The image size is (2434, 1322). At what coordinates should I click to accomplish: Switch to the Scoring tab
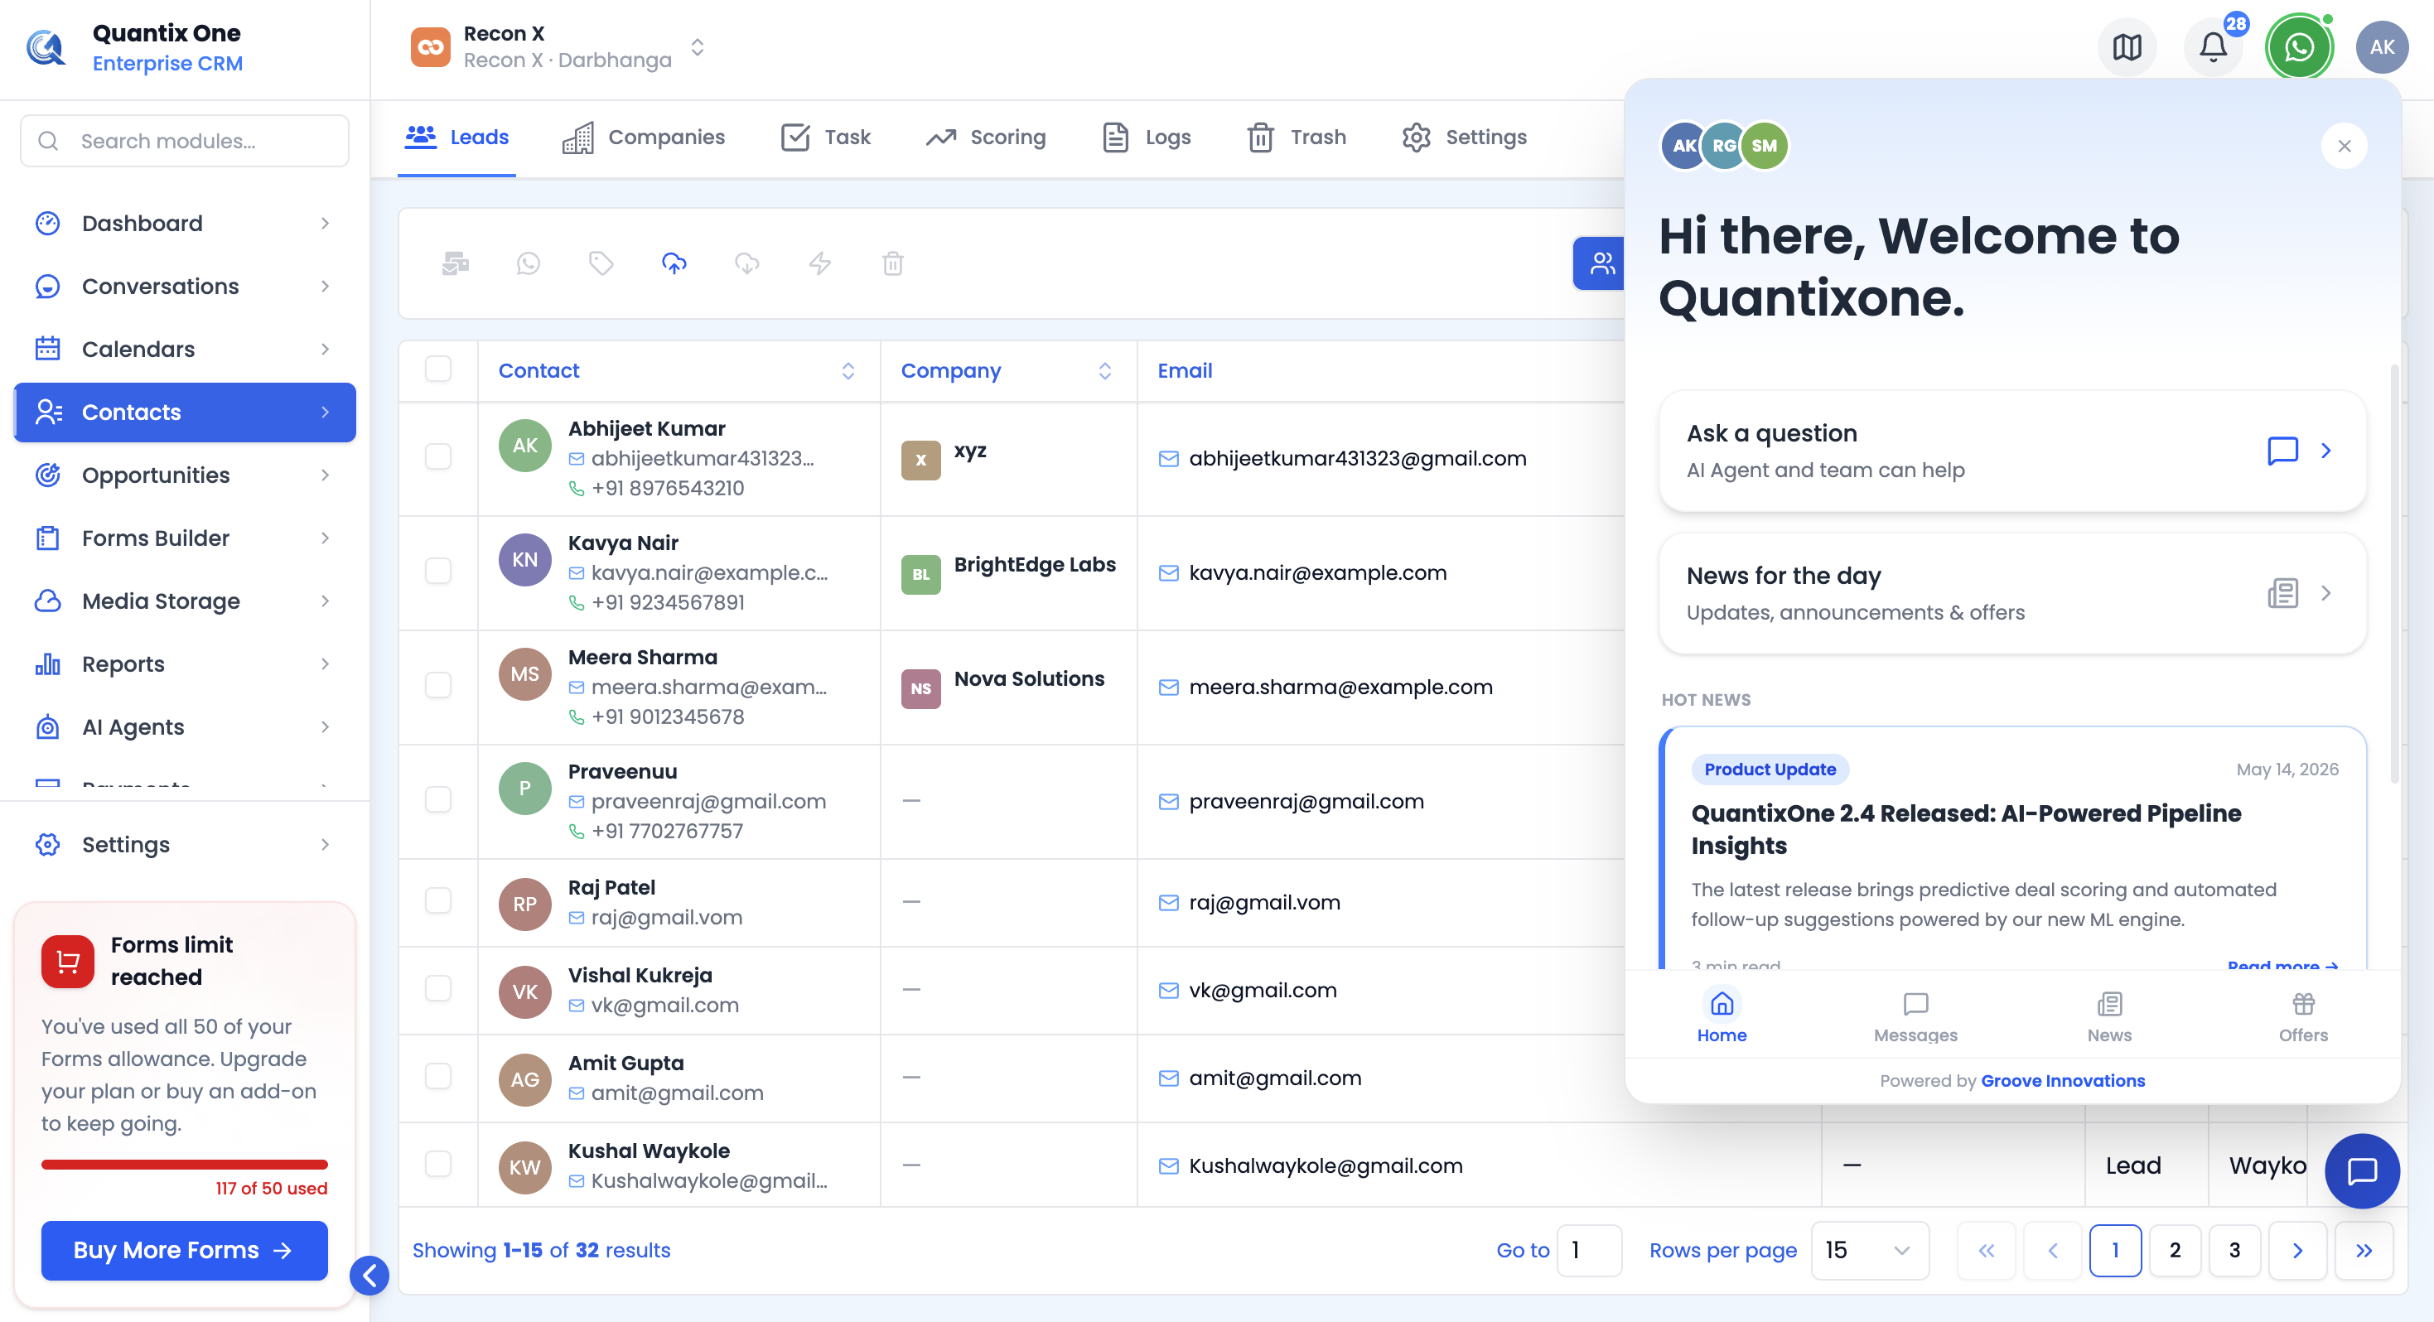coord(986,137)
